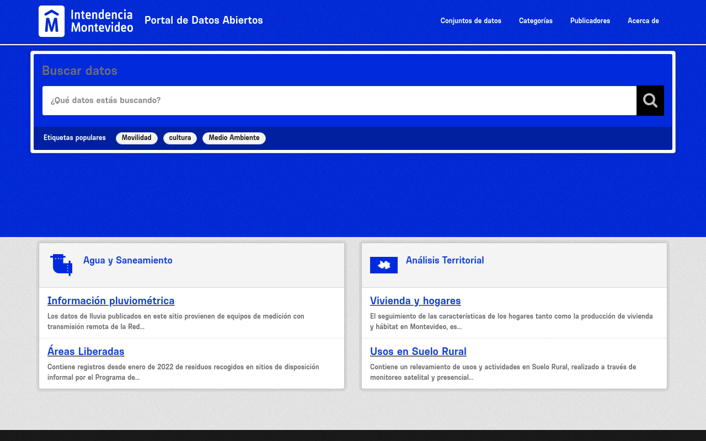Select the cultura popular tag
Image resolution: width=706 pixels, height=441 pixels.
[180, 138]
